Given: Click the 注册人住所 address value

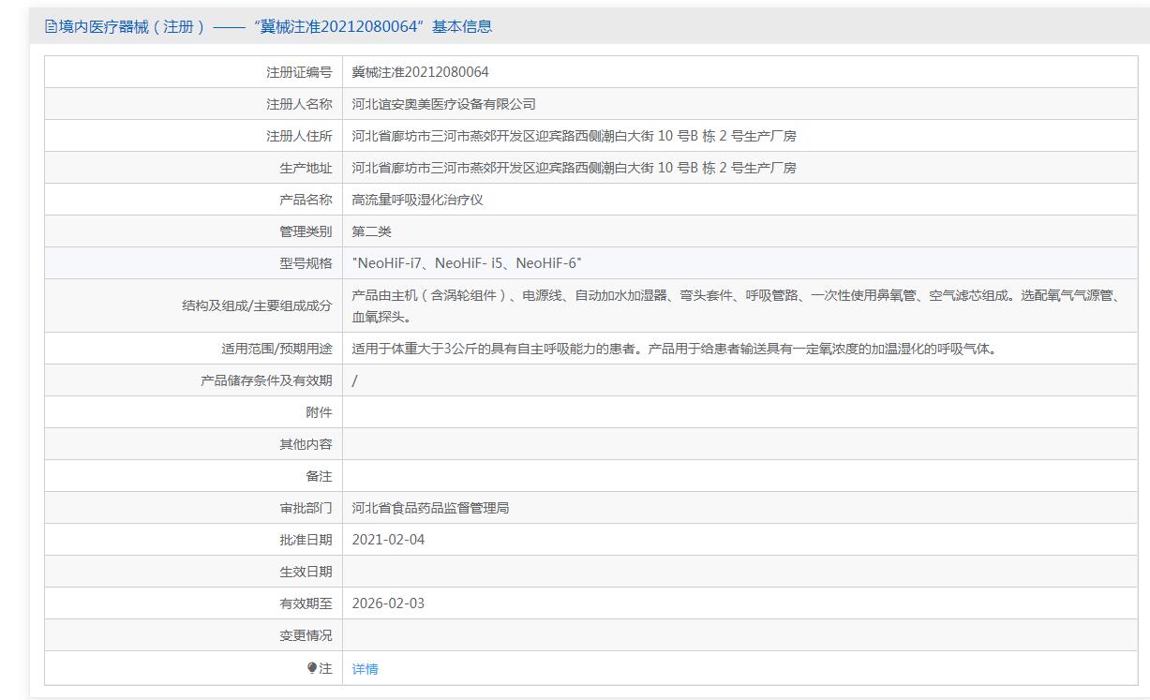Looking at the screenshot, I should tap(574, 136).
